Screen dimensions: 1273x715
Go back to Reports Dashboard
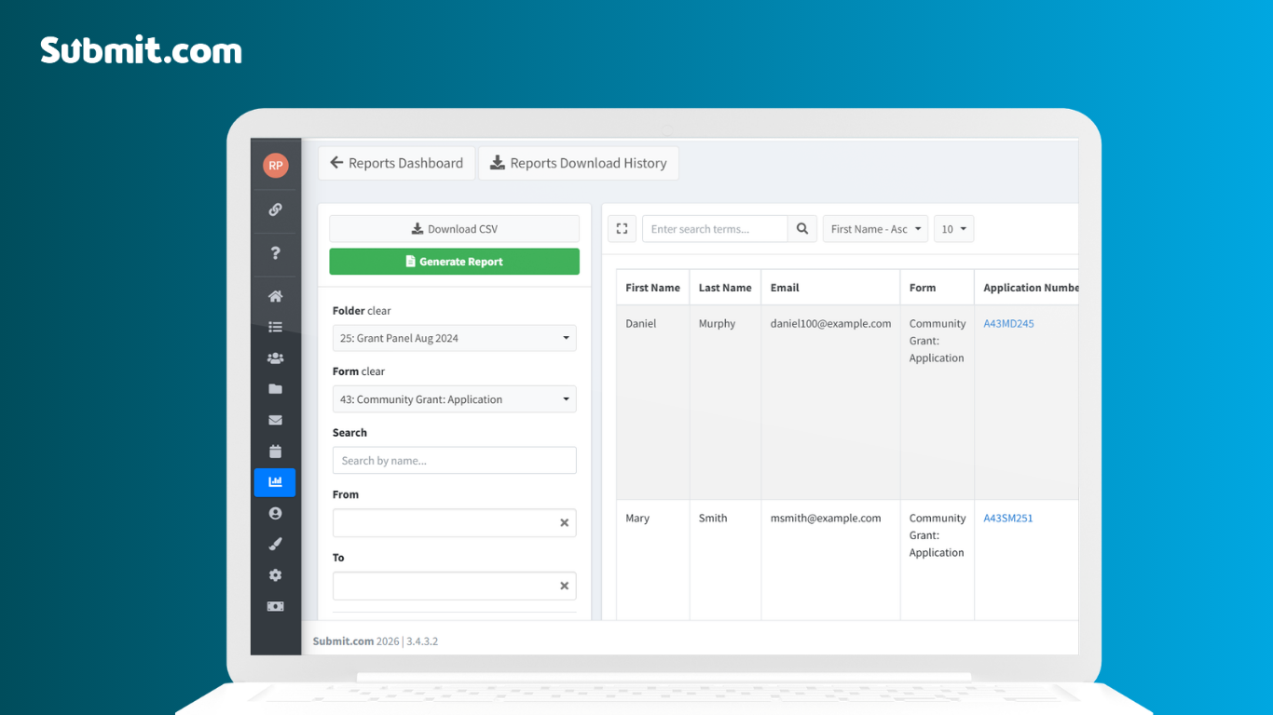(396, 162)
